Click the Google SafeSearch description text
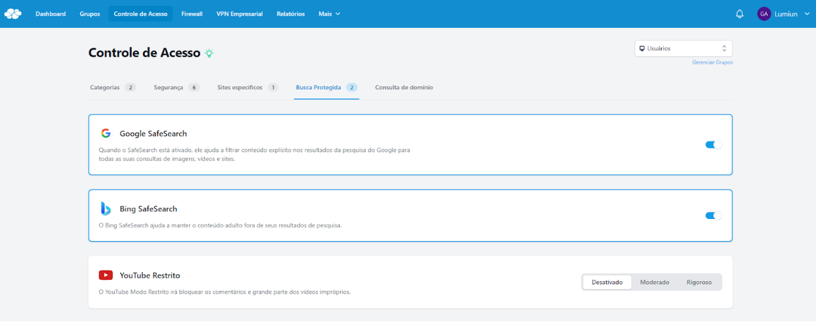This screenshot has width=816, height=322. click(x=255, y=154)
